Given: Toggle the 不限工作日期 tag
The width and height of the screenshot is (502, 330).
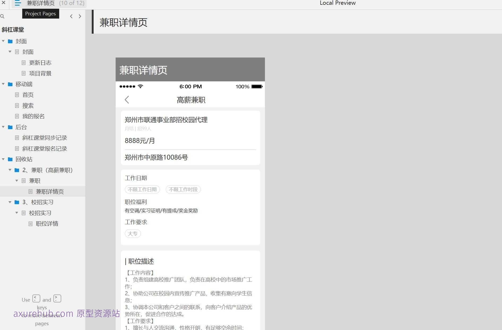Looking at the screenshot, I should (142, 189).
